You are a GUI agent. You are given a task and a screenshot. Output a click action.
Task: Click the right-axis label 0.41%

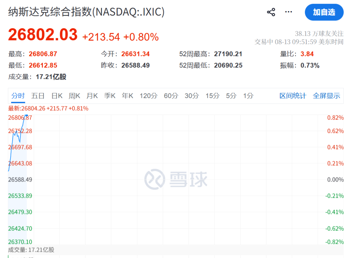click(x=335, y=147)
